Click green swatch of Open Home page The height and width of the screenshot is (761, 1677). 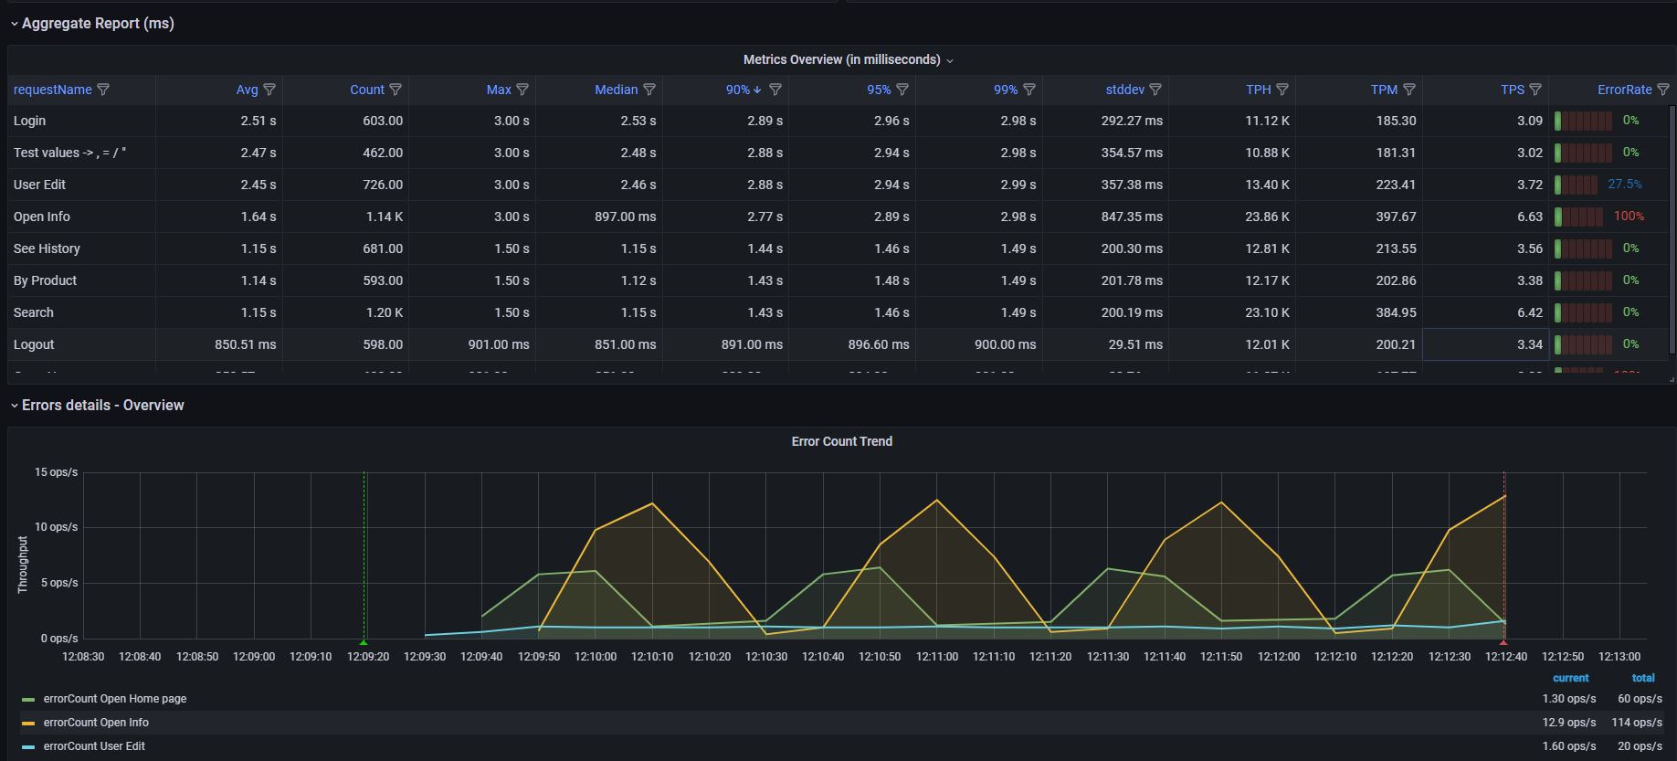28,700
